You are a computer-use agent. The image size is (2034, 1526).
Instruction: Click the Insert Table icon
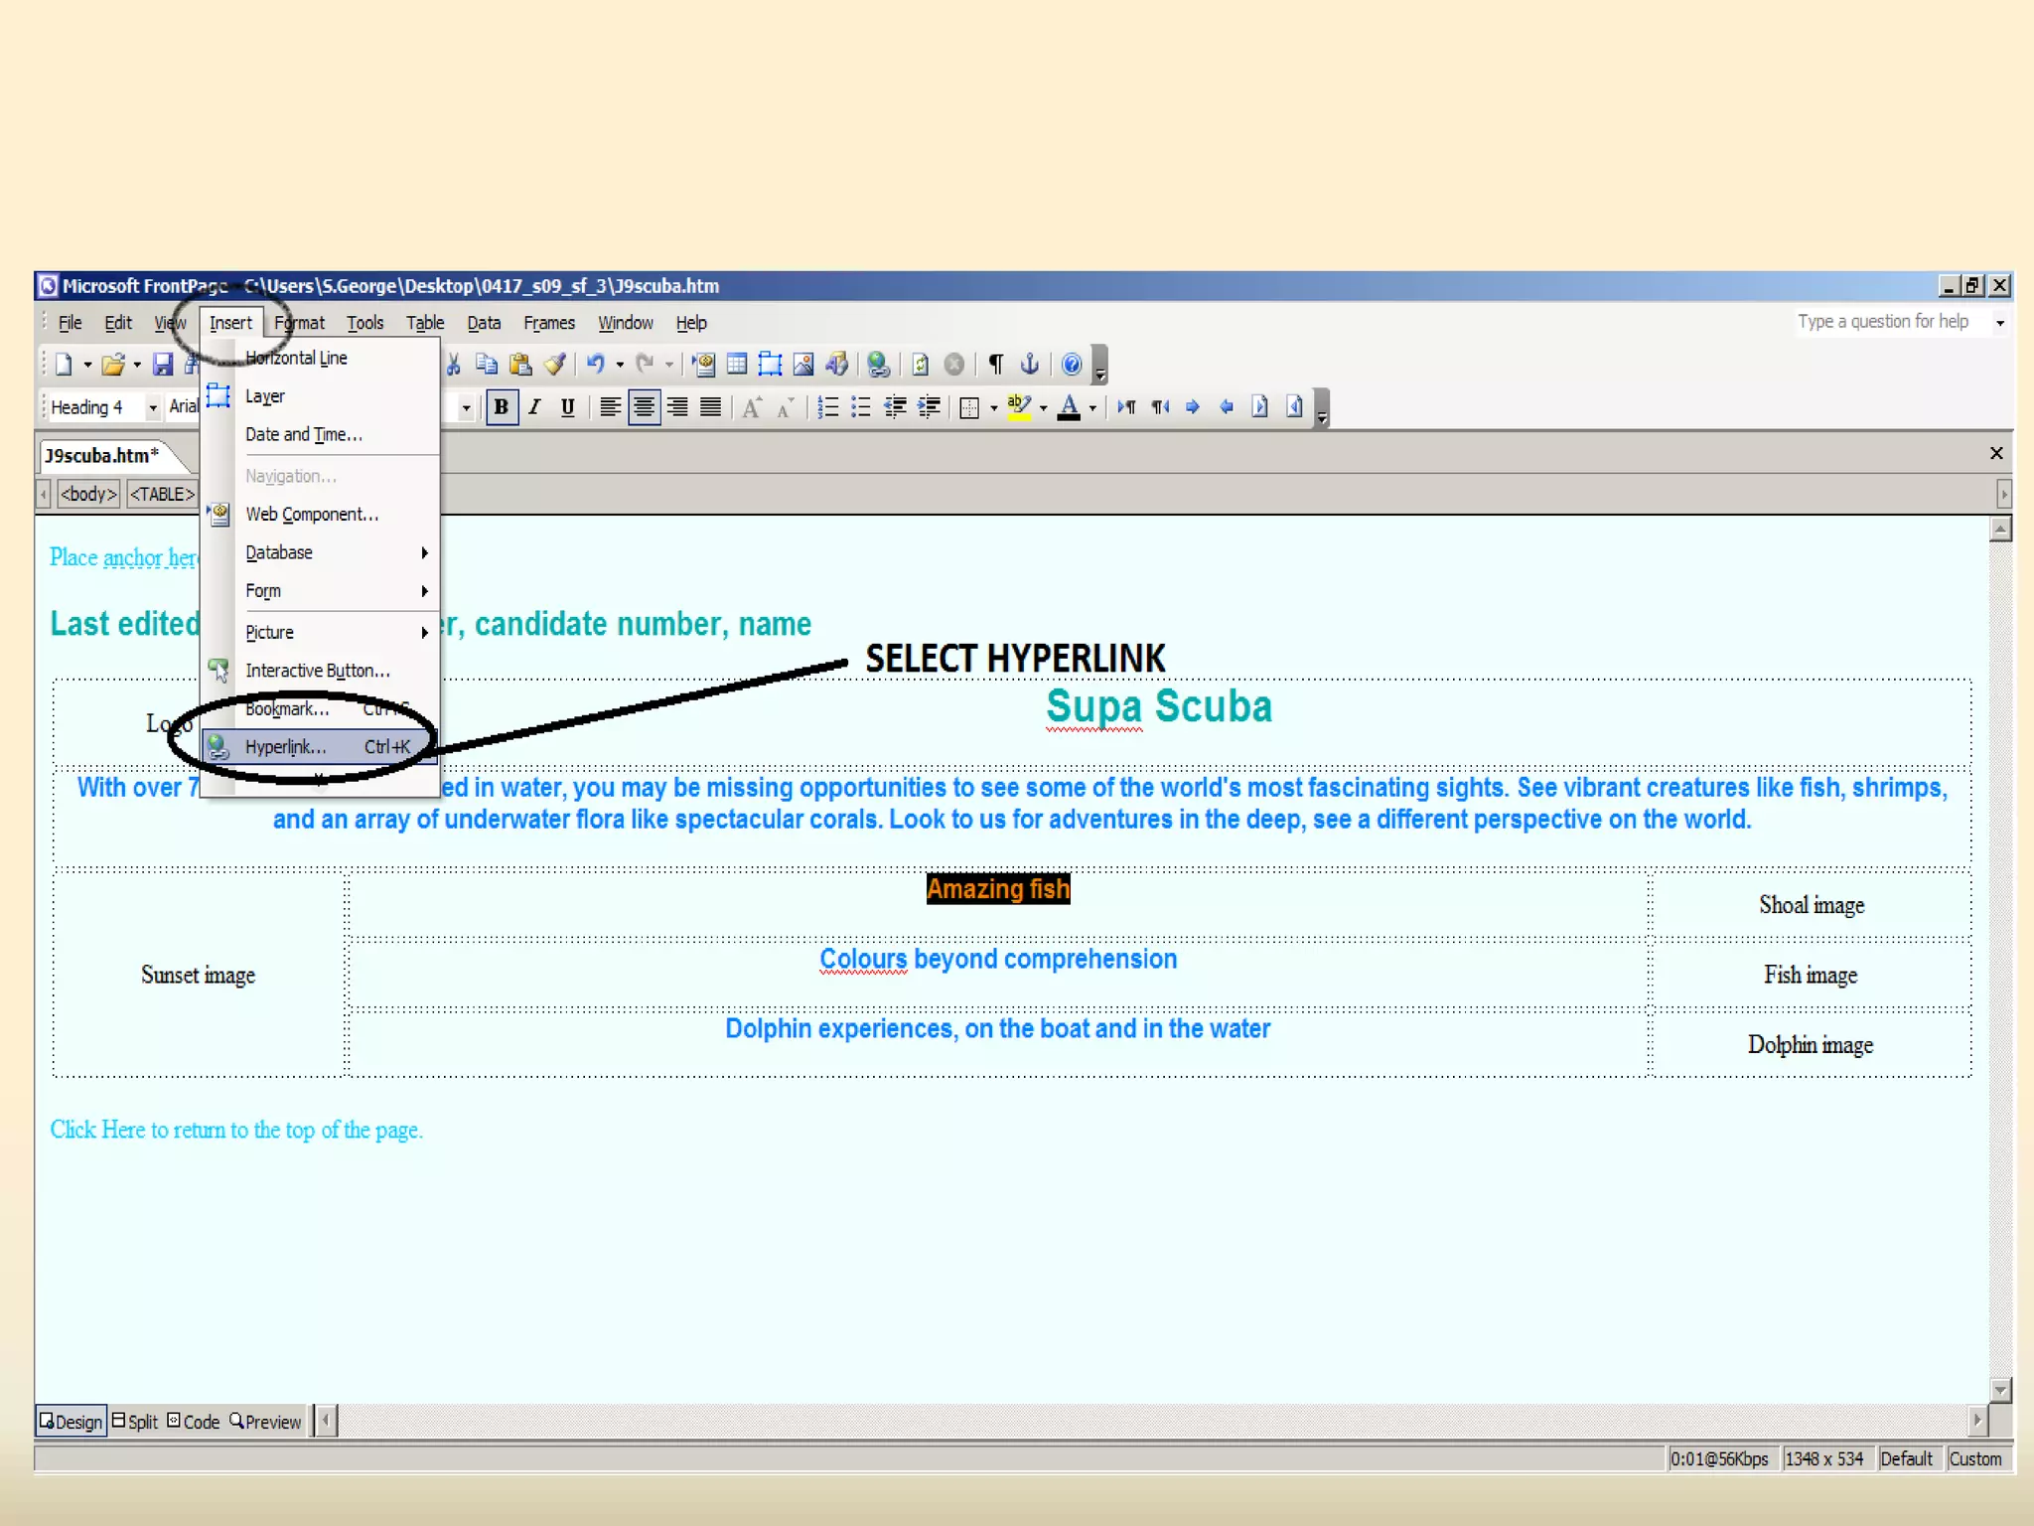pos(737,365)
